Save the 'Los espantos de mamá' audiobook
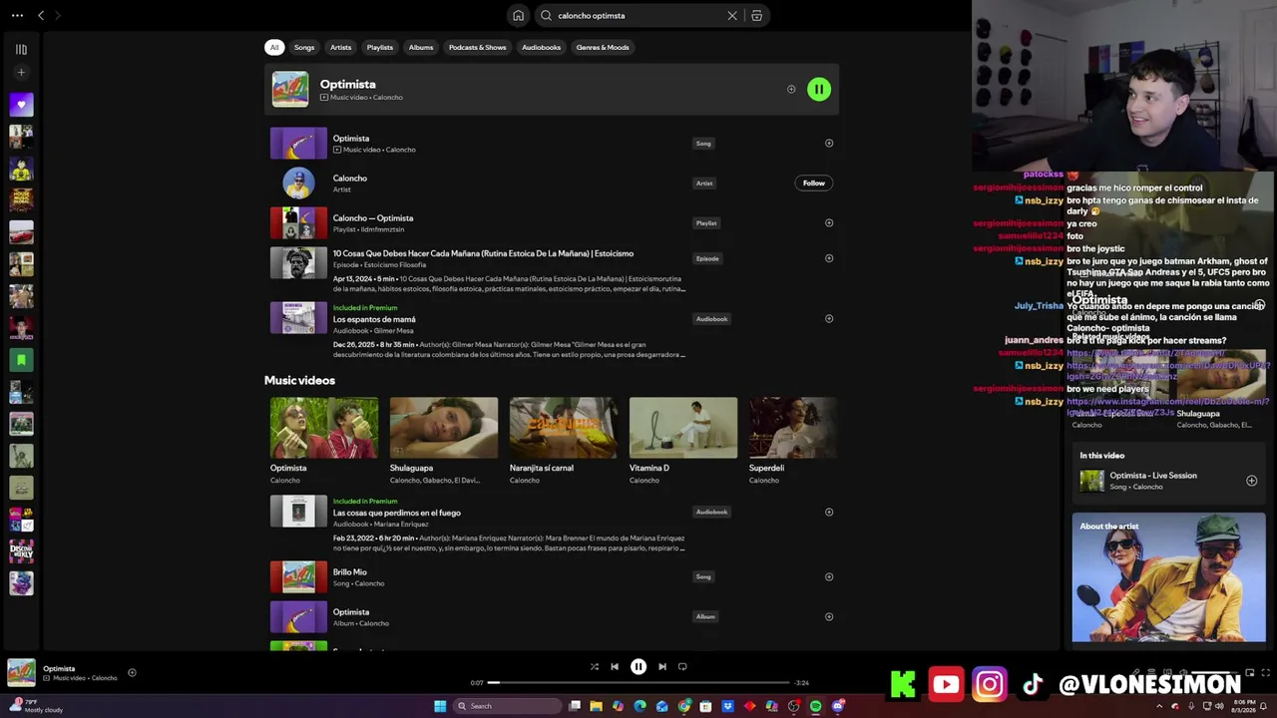The width and height of the screenshot is (1277, 718). [x=829, y=319]
